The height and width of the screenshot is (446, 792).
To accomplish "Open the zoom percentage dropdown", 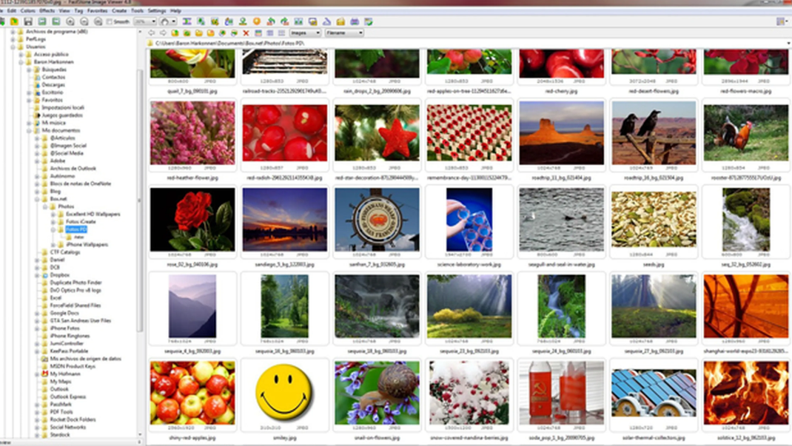I will point(145,22).
